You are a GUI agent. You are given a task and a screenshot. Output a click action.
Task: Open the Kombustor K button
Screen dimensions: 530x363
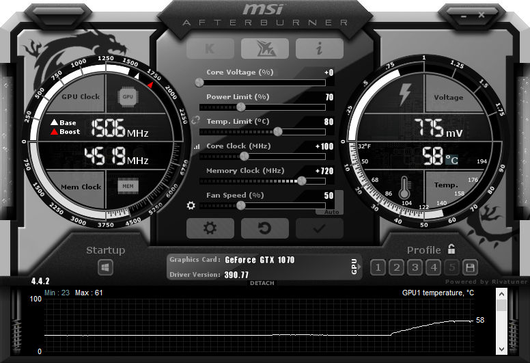pos(210,49)
